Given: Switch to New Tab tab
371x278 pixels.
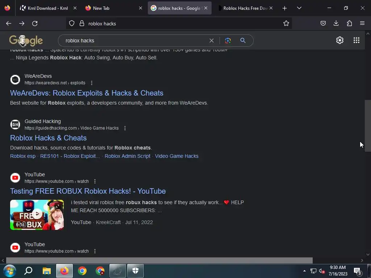Looking at the screenshot, I should [x=113, y=8].
